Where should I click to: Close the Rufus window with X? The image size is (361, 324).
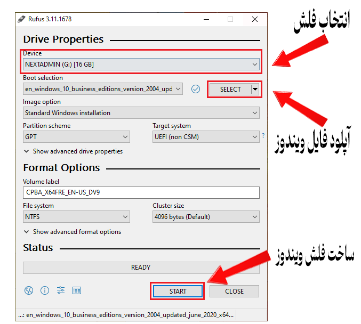pyautogui.click(x=255, y=19)
